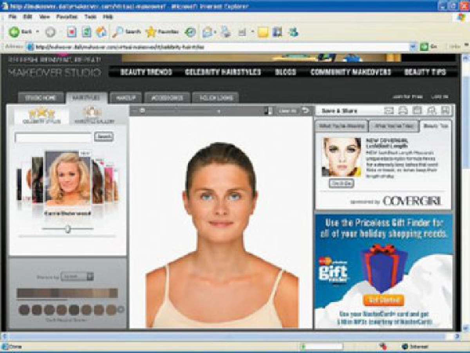Click the browser Back button

[x=20, y=32]
